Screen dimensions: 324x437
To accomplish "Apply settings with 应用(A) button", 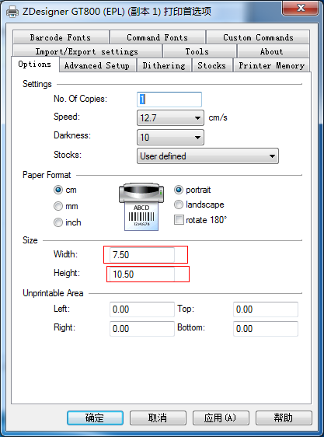I will pos(221,418).
